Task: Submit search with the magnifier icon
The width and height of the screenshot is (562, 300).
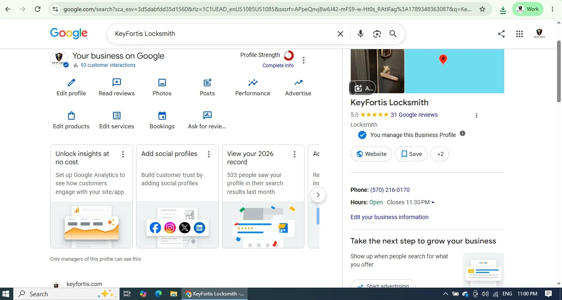Action: [393, 34]
